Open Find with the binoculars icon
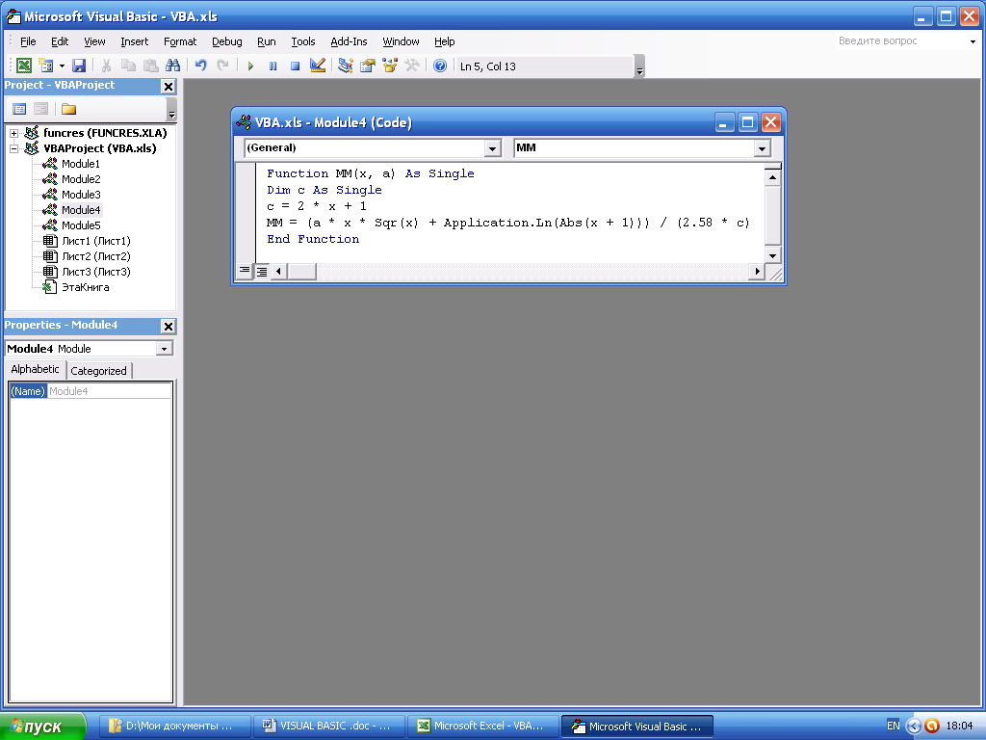 173,66
